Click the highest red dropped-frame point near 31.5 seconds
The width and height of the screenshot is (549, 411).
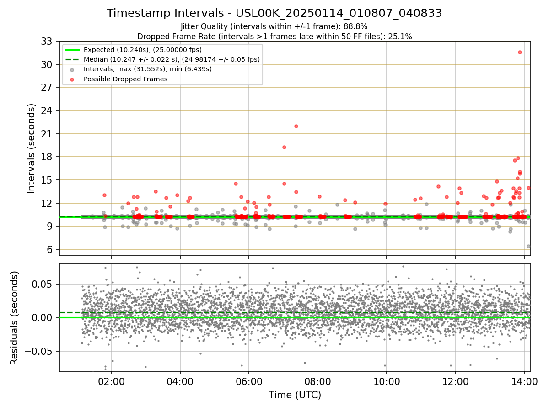pyautogui.click(x=520, y=52)
